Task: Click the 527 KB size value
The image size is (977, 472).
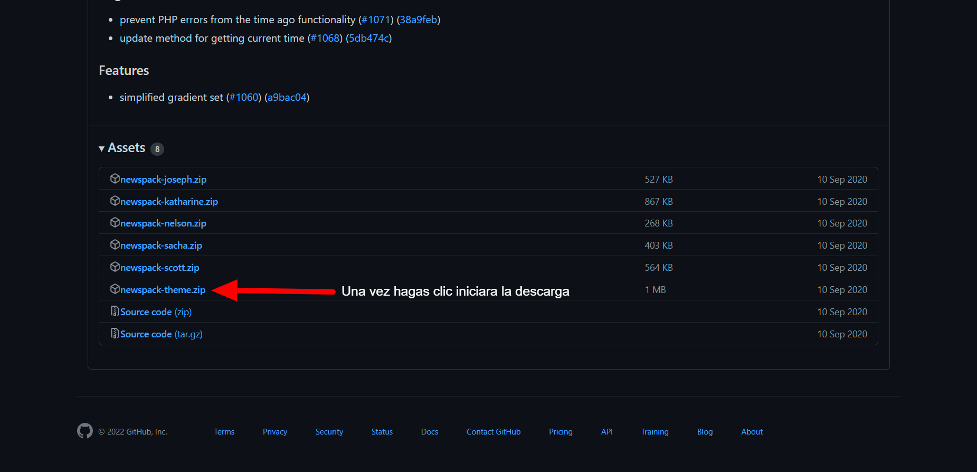Action: click(659, 180)
